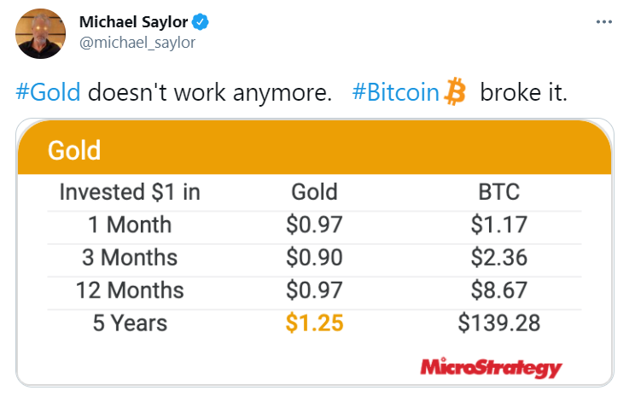The height and width of the screenshot is (402, 629).
Task: Click the Michael Saylor display name
Action: [134, 22]
